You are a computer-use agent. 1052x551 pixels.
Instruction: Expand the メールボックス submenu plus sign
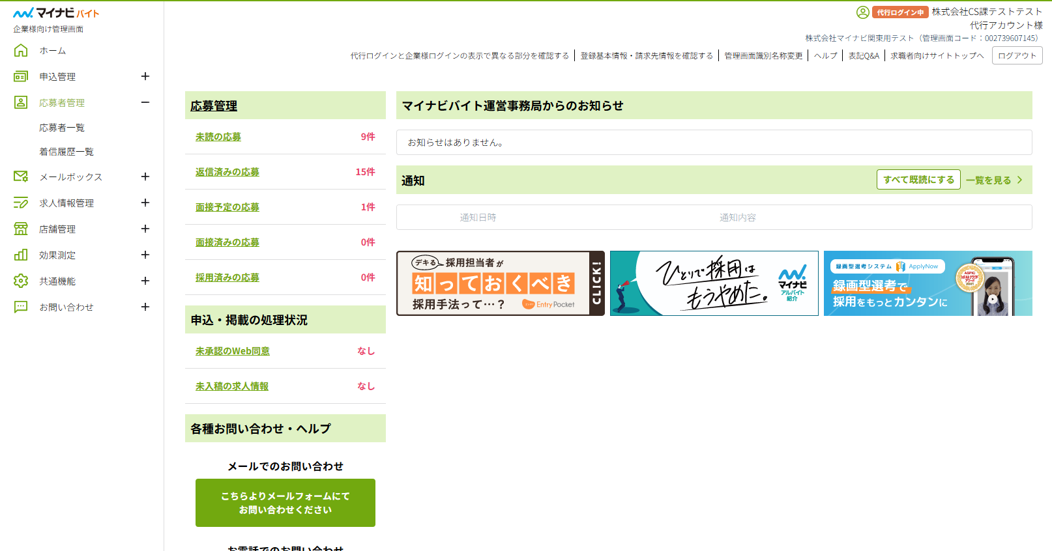145,177
